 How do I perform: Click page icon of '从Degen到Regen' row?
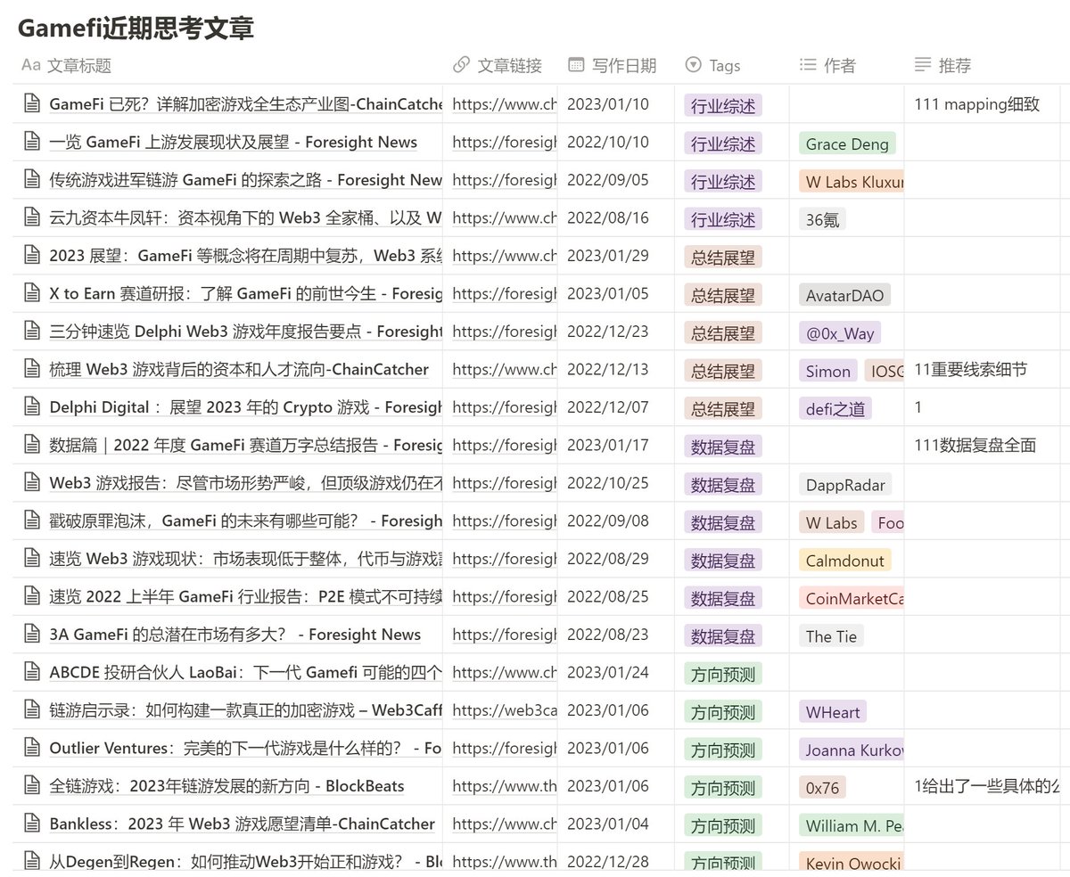32,861
